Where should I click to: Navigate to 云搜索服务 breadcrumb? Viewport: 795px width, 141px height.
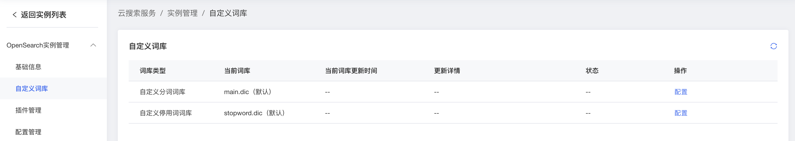coord(137,13)
